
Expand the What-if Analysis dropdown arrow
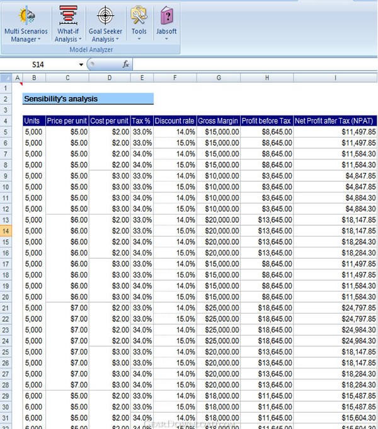[x=80, y=39]
